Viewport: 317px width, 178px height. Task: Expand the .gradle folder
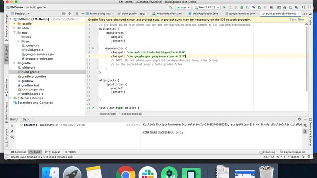point(14,24)
